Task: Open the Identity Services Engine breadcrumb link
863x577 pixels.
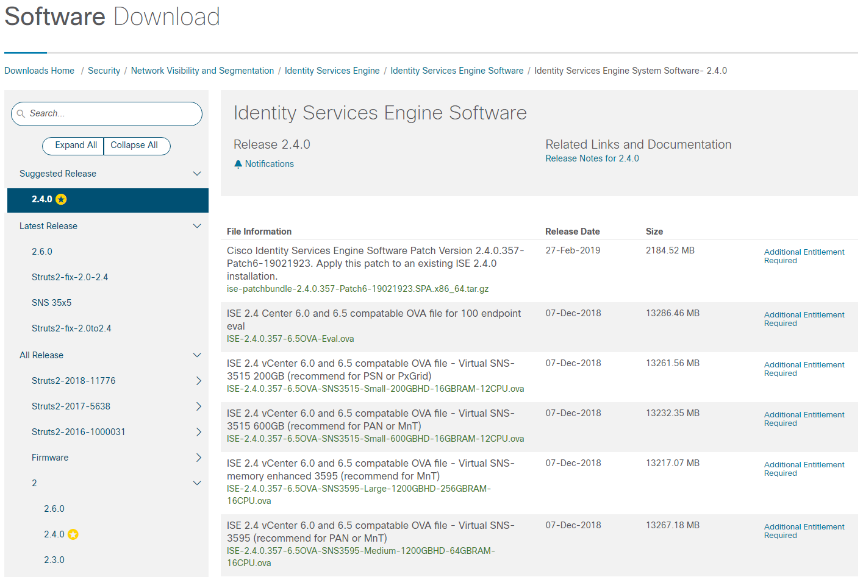Action: [332, 70]
